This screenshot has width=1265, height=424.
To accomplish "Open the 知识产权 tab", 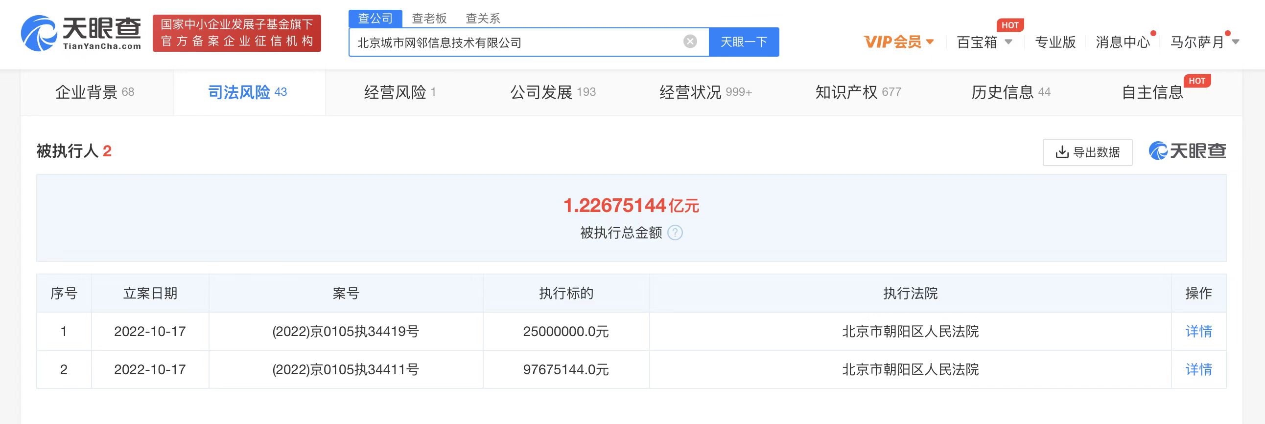I will pyautogui.click(x=857, y=92).
